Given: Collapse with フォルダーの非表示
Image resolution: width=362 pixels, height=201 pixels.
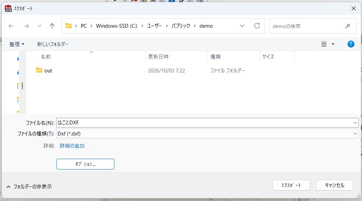Looking at the screenshot, I should point(29,187).
